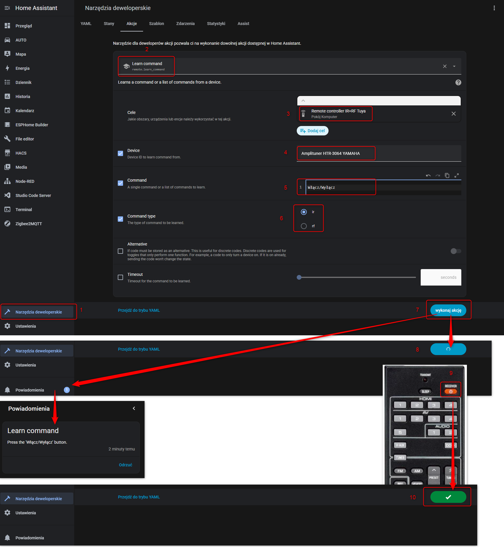504x547 pixels.
Task: Switch to the Stany tab
Action: 109,24
